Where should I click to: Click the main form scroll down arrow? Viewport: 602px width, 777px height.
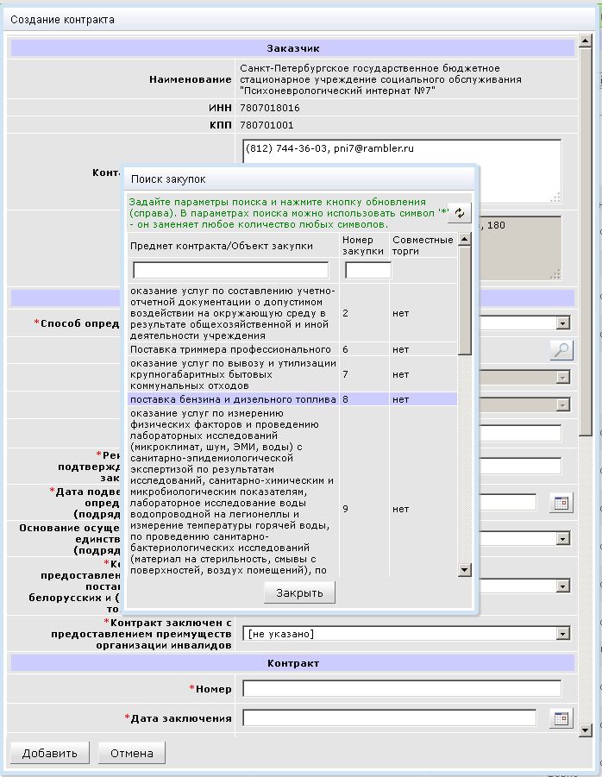585,730
